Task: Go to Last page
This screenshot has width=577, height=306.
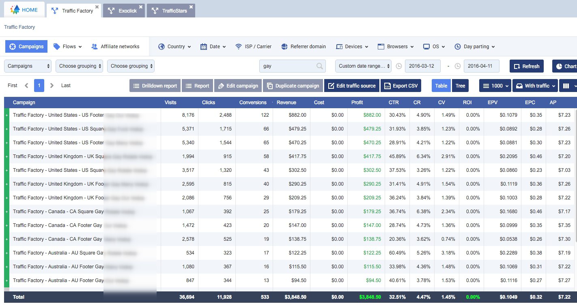Action: click(x=66, y=86)
